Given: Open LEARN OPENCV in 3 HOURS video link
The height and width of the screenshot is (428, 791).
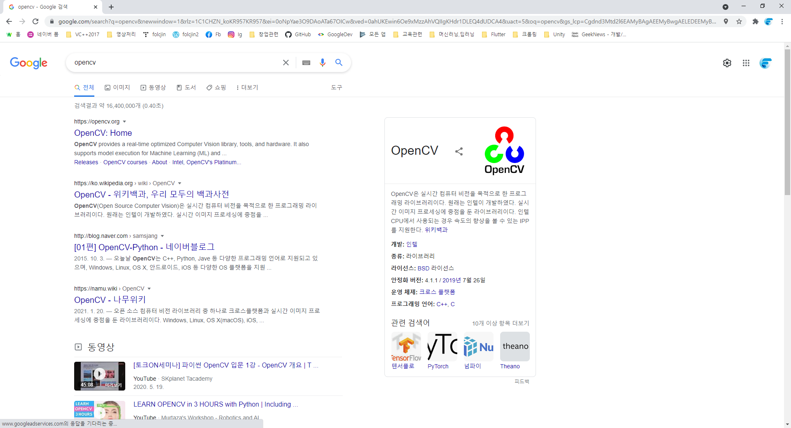Looking at the screenshot, I should (x=215, y=405).
